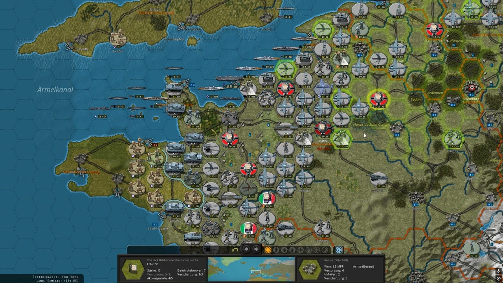Image resolution: width=503 pixels, height=283 pixels.
Task: Click the 'Wert: 1.5 MPP' value
Action: (x=334, y=266)
